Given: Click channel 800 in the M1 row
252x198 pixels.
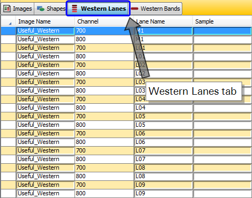Looking at the screenshot, I should tap(104, 39).
